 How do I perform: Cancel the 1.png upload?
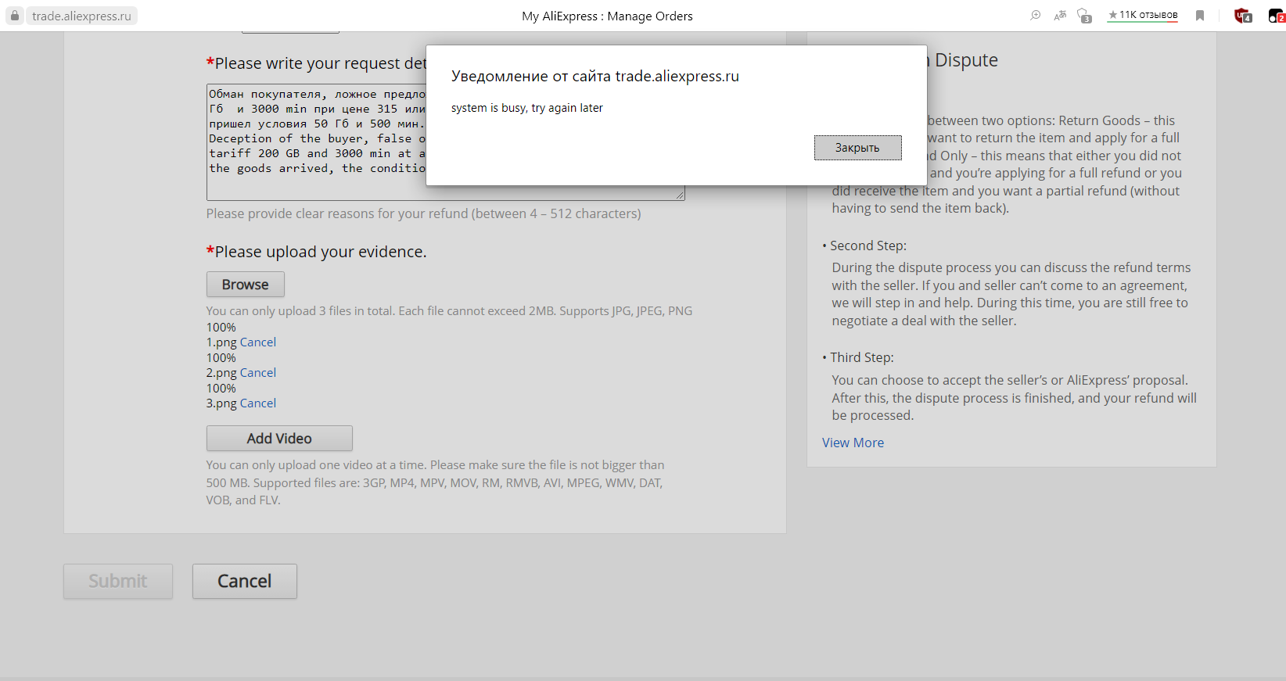pyautogui.click(x=257, y=342)
